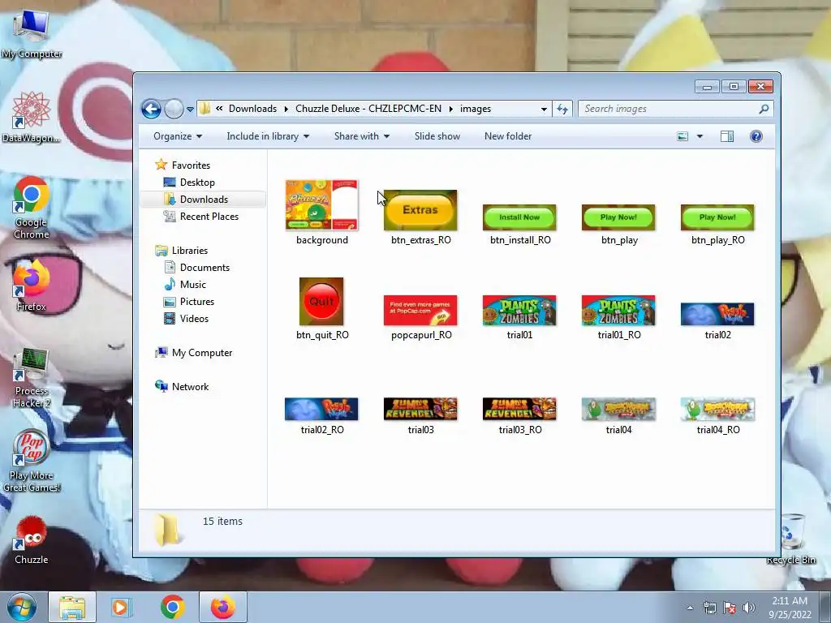Click the search magnifier icon
Viewport: 831px width, 623px height.
(764, 109)
